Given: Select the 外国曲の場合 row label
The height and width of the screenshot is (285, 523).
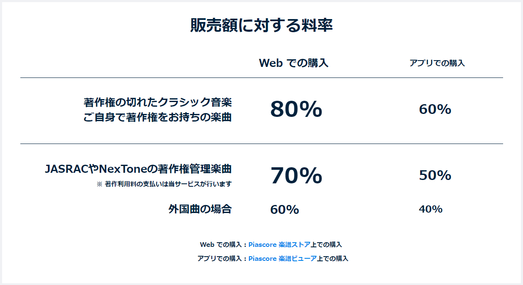Looking at the screenshot, I should point(200,209).
